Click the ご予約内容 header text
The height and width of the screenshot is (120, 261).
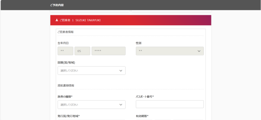pos(57,5)
